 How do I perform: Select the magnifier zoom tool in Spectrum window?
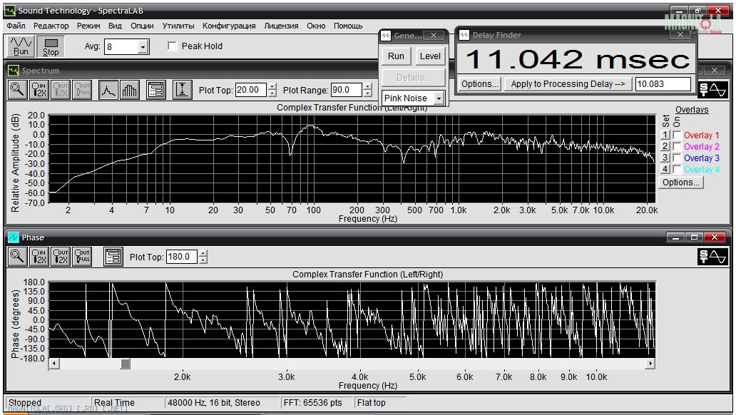17,89
